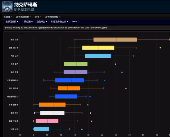Click the purple outlier dot for 输出 术士
The width and height of the screenshot is (170, 137).
(122, 72)
